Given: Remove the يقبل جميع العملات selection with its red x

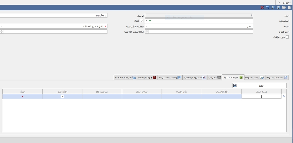Looking at the screenshot, I should [x=105, y=26].
